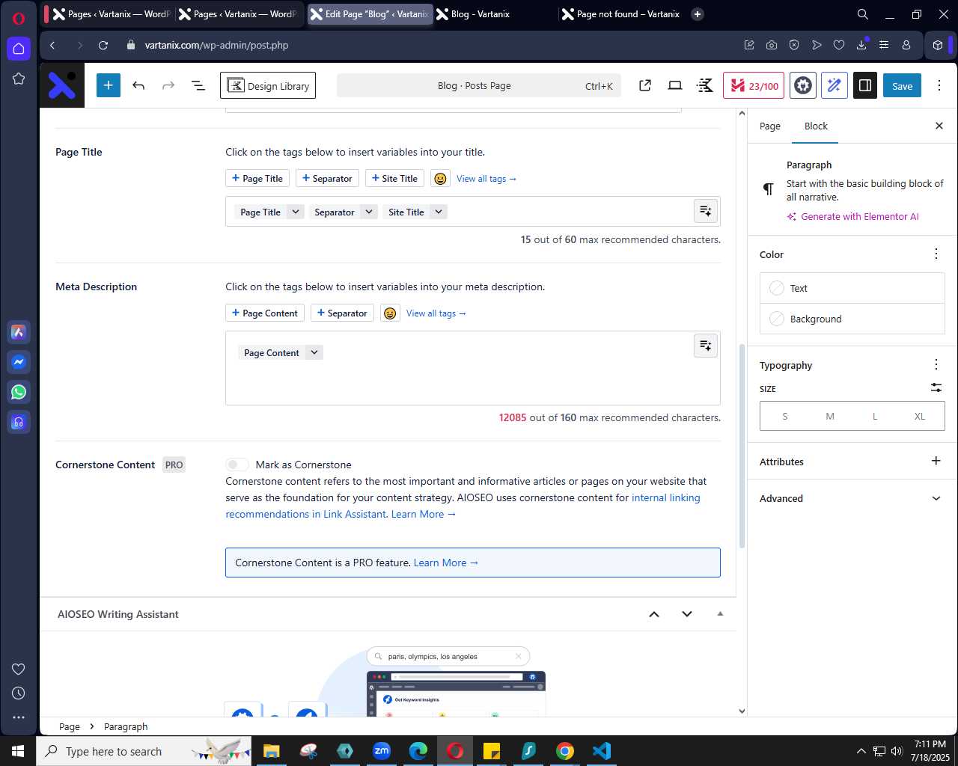This screenshot has width=958, height=766.
Task: View all tags for Meta Description
Action: 436,313
